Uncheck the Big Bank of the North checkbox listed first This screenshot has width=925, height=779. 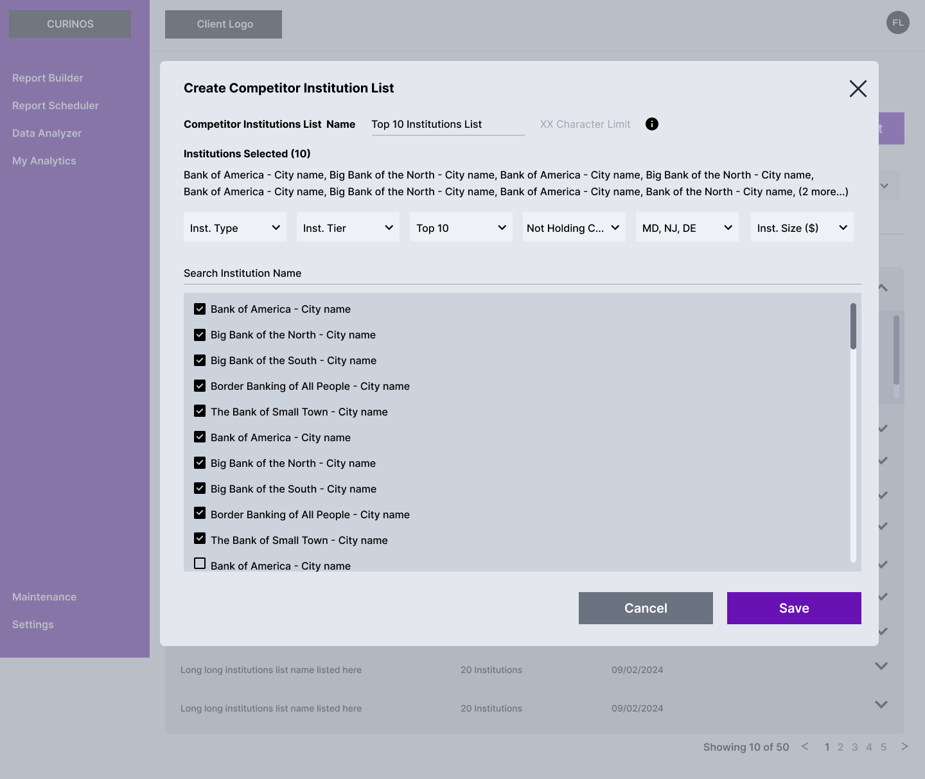pyautogui.click(x=200, y=335)
